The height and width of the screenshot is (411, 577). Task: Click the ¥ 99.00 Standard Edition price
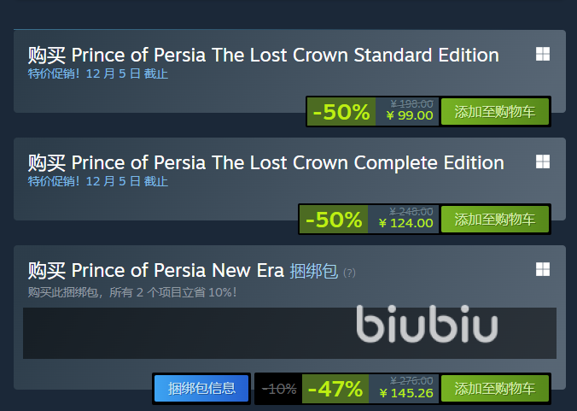pyautogui.click(x=410, y=116)
